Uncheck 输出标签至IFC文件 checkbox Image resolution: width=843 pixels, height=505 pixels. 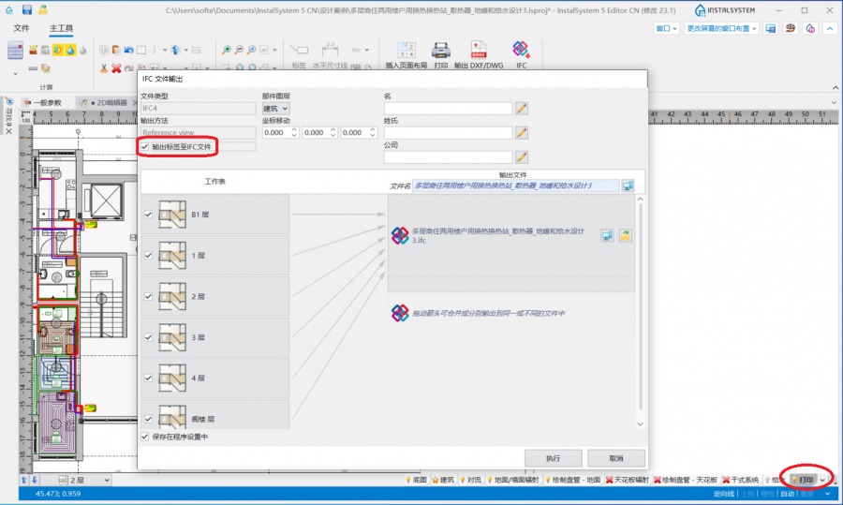[x=144, y=147]
